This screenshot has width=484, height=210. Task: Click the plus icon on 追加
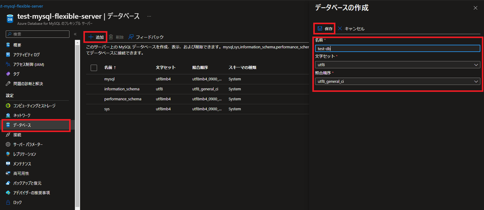pos(91,37)
